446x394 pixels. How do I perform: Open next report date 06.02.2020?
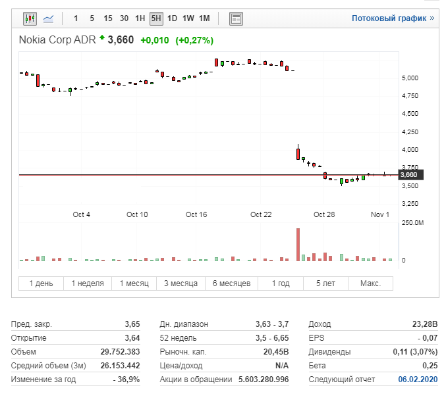pos(418,380)
